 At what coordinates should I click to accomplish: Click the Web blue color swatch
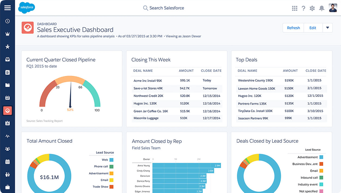111,160
